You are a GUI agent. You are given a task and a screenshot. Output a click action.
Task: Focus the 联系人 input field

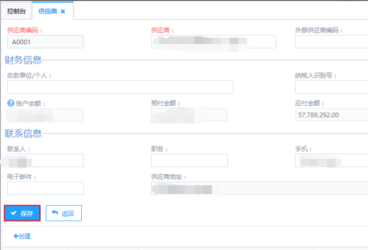[x=45, y=161]
